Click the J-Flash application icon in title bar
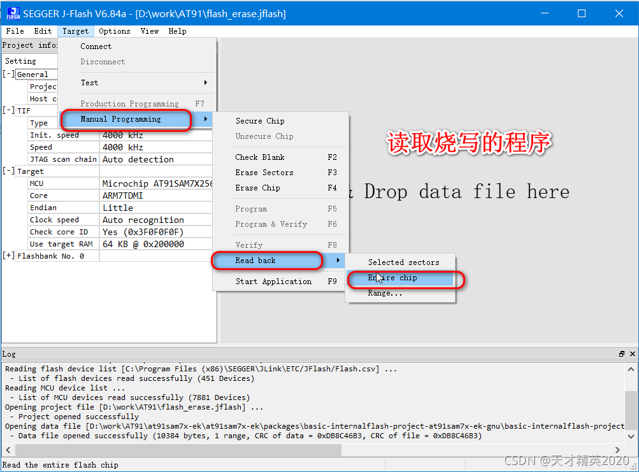 (13, 13)
